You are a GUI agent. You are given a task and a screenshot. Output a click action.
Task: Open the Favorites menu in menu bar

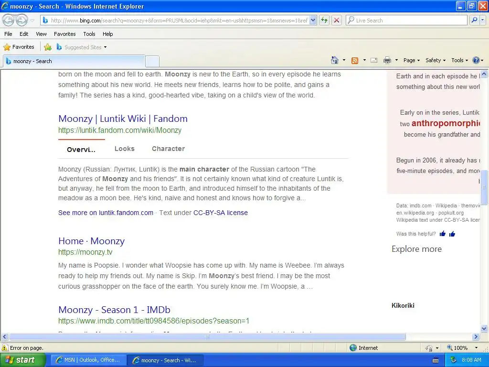coord(65,34)
